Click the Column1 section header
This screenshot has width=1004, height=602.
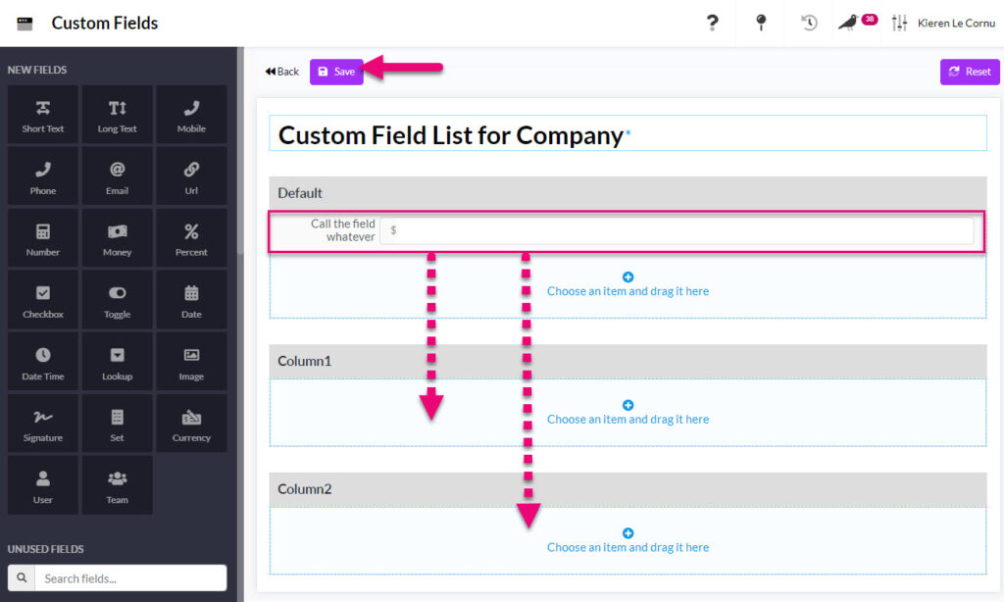tap(627, 361)
